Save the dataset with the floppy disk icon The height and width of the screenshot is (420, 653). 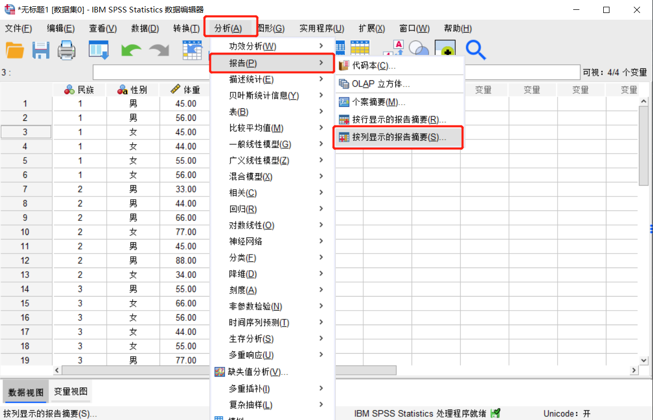pos(41,50)
